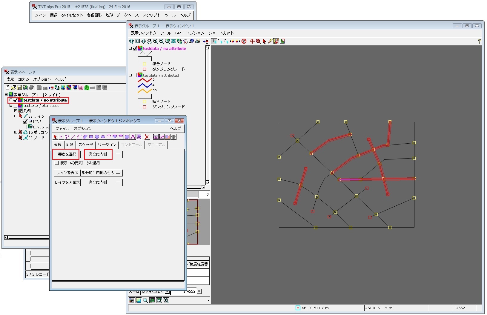Screen dimensions: 487x315
Task: Open the データベース menu in TNTmips
Action: pos(127,15)
